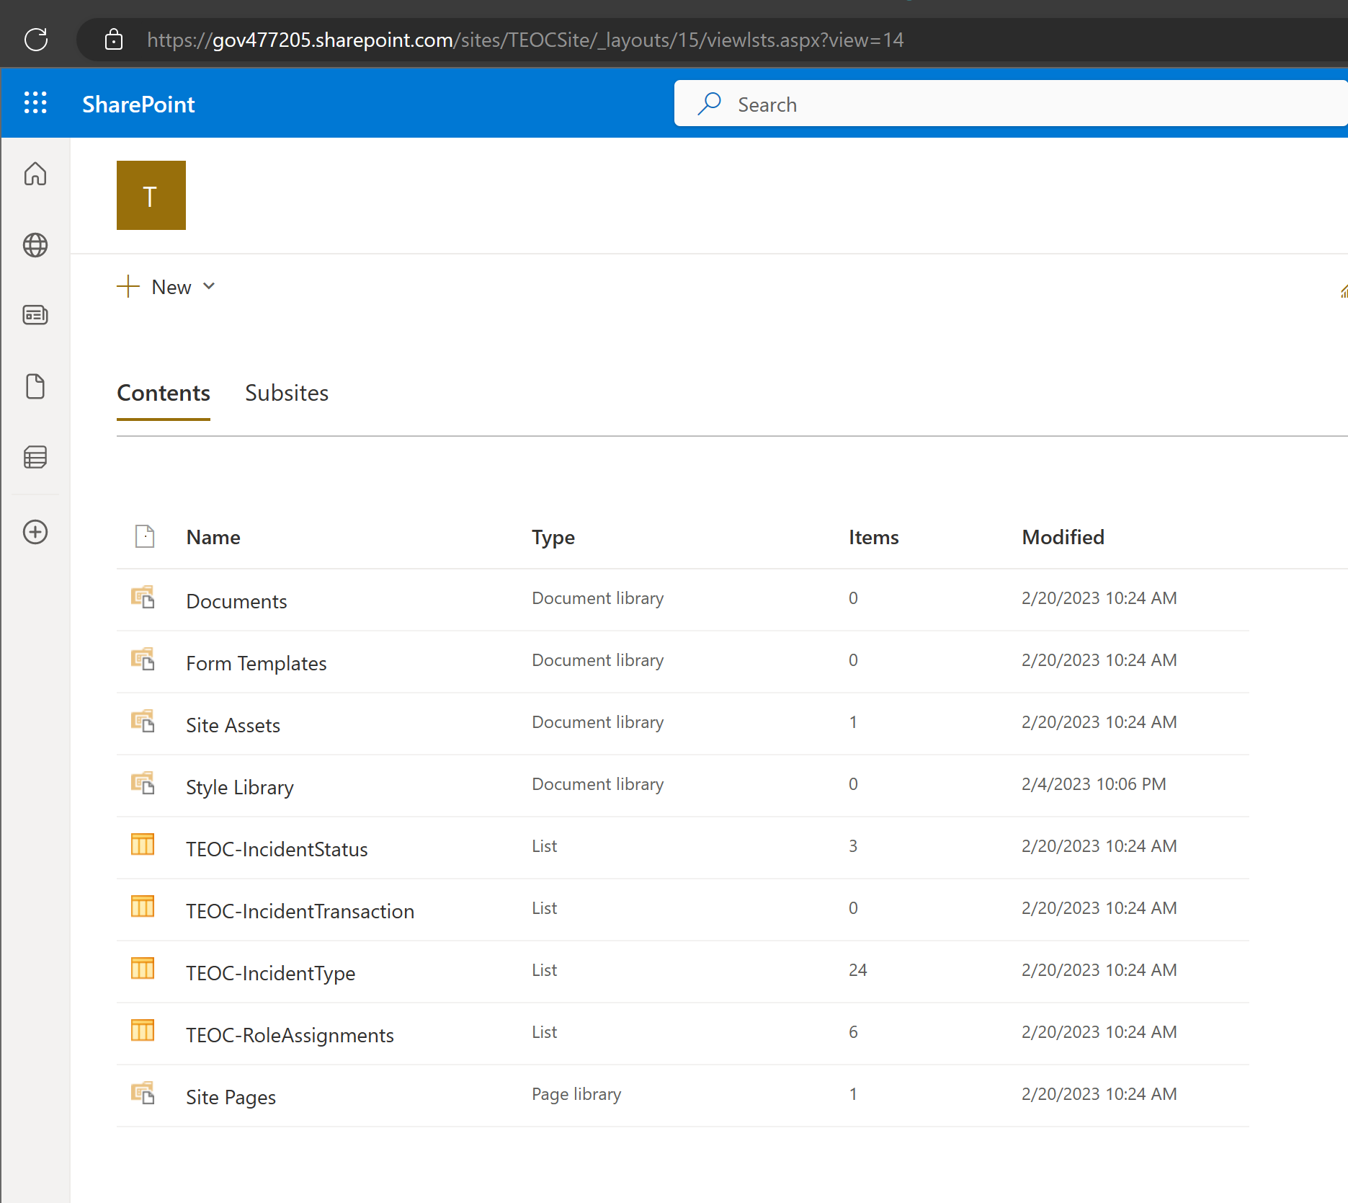Sort by the Name column header

point(213,537)
